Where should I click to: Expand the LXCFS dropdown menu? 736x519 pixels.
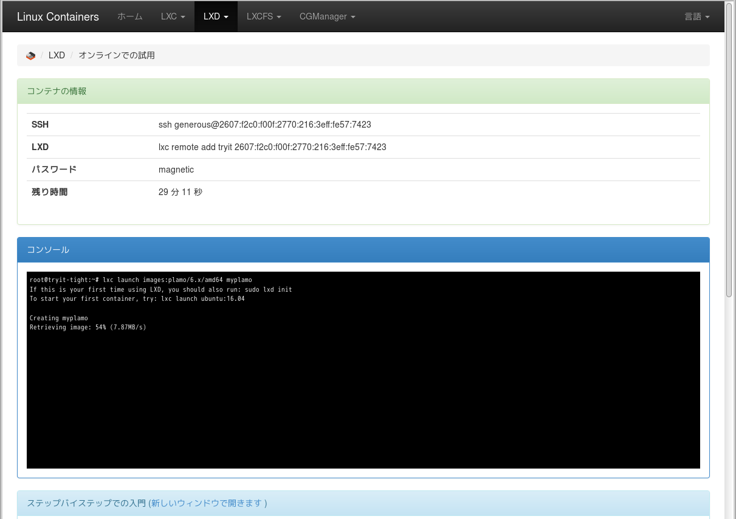(263, 16)
